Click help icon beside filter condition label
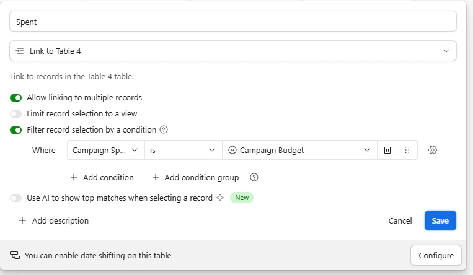 click(164, 129)
